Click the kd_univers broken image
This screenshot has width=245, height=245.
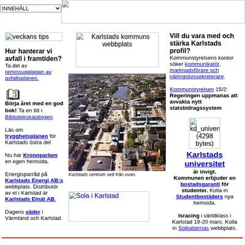(205, 133)
